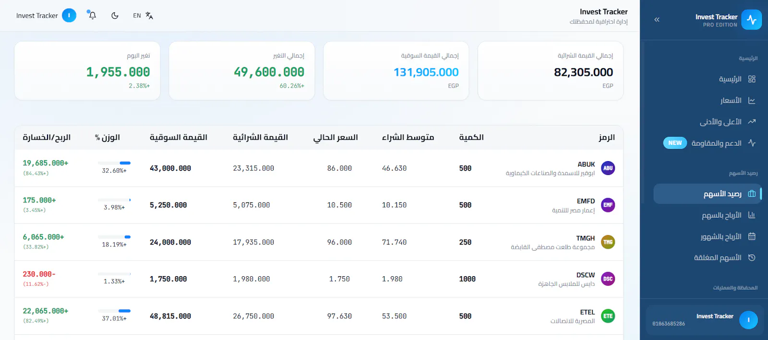Open the notifications bell
The image size is (768, 340).
coord(92,15)
